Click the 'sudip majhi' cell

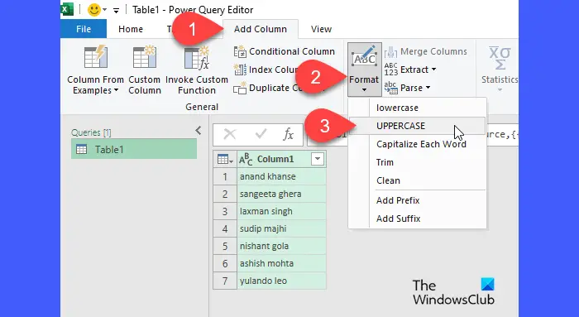[x=281, y=228]
